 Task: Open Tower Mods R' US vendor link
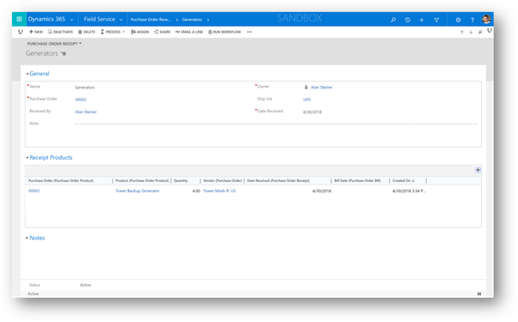click(219, 191)
